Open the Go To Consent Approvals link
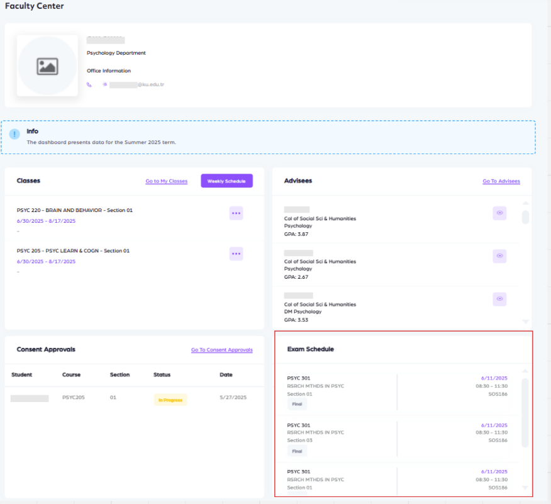 pyautogui.click(x=221, y=350)
